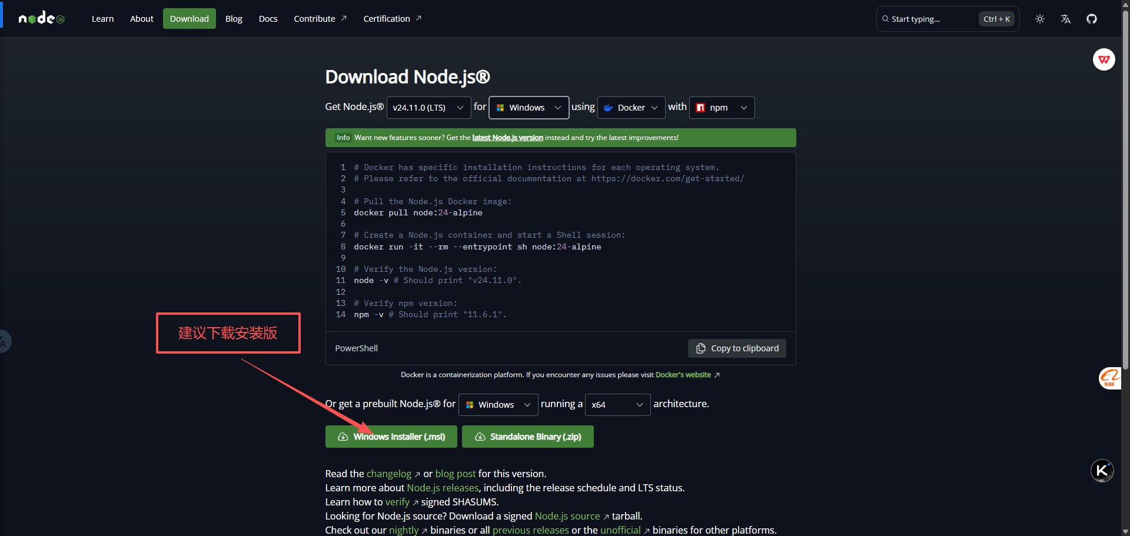Go to the Docs navigation item
Screen dimensions: 1130x536
[x=268, y=19]
